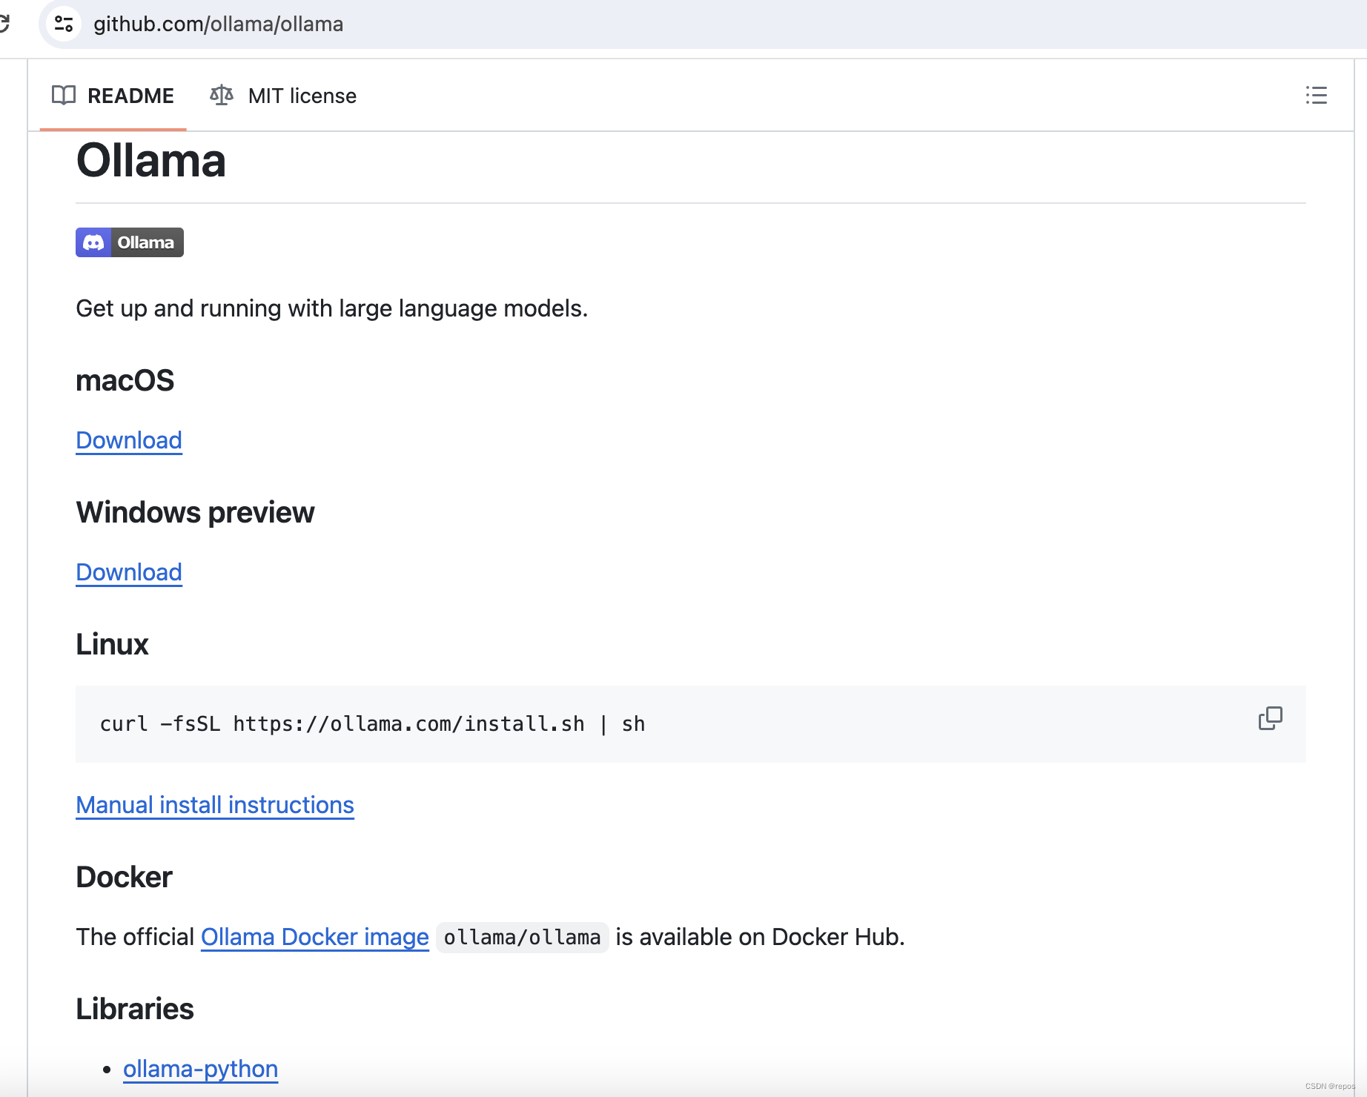The height and width of the screenshot is (1097, 1367).
Task: Click the browser reload icon
Action: pyautogui.click(x=4, y=24)
